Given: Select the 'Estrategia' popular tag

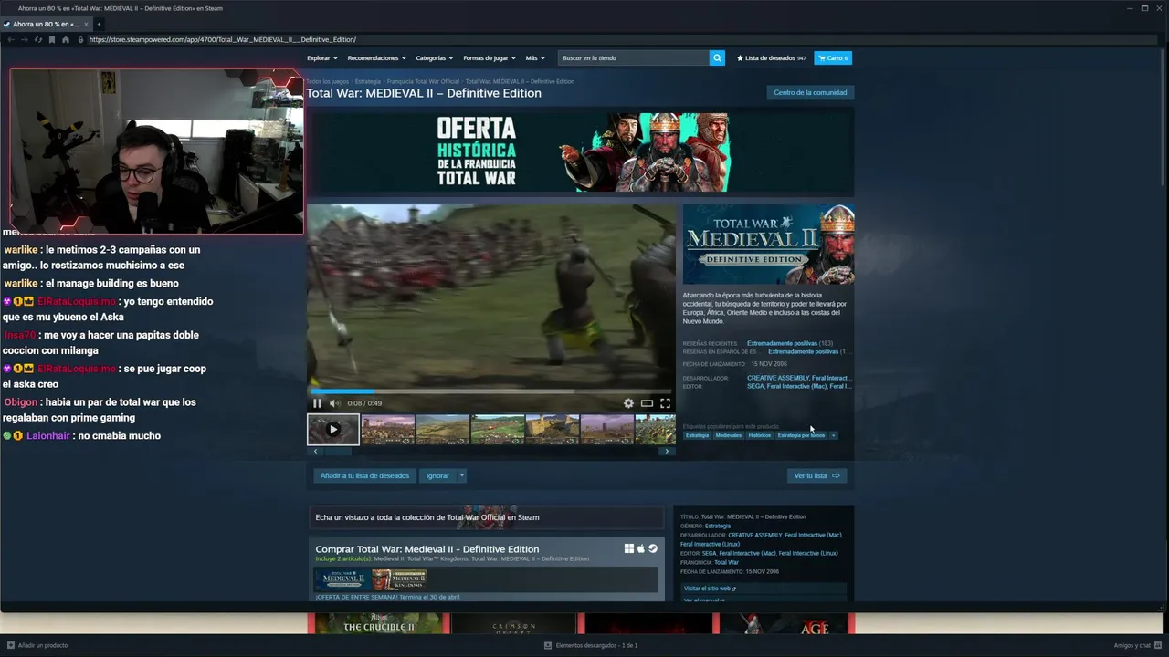Looking at the screenshot, I should coord(698,435).
